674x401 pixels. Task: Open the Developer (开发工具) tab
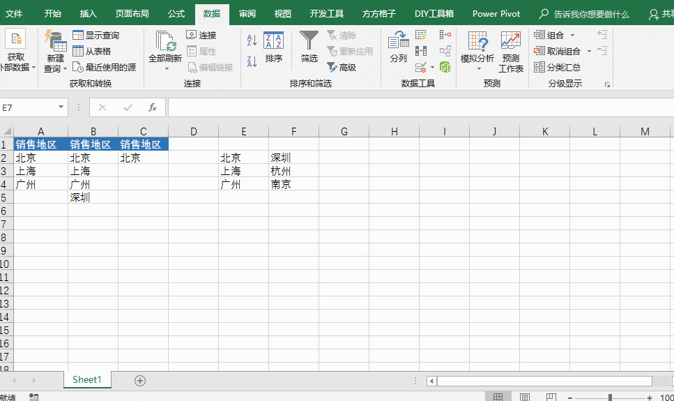tap(327, 14)
